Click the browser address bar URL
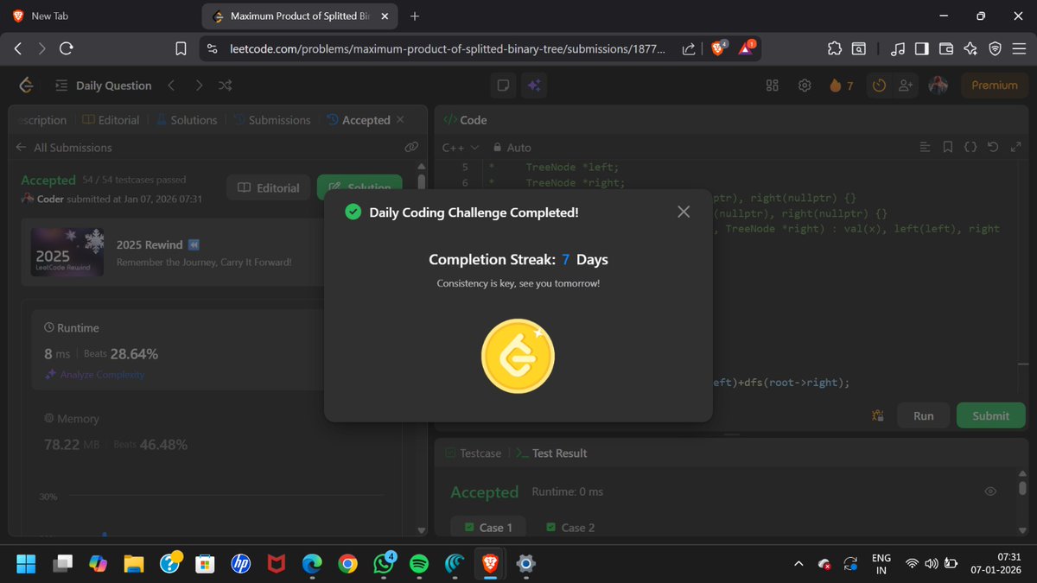The height and width of the screenshot is (583, 1037). (x=448, y=49)
